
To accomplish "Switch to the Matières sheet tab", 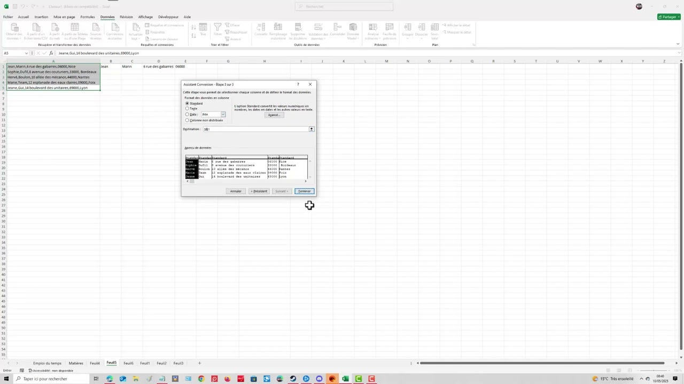I will [76, 363].
